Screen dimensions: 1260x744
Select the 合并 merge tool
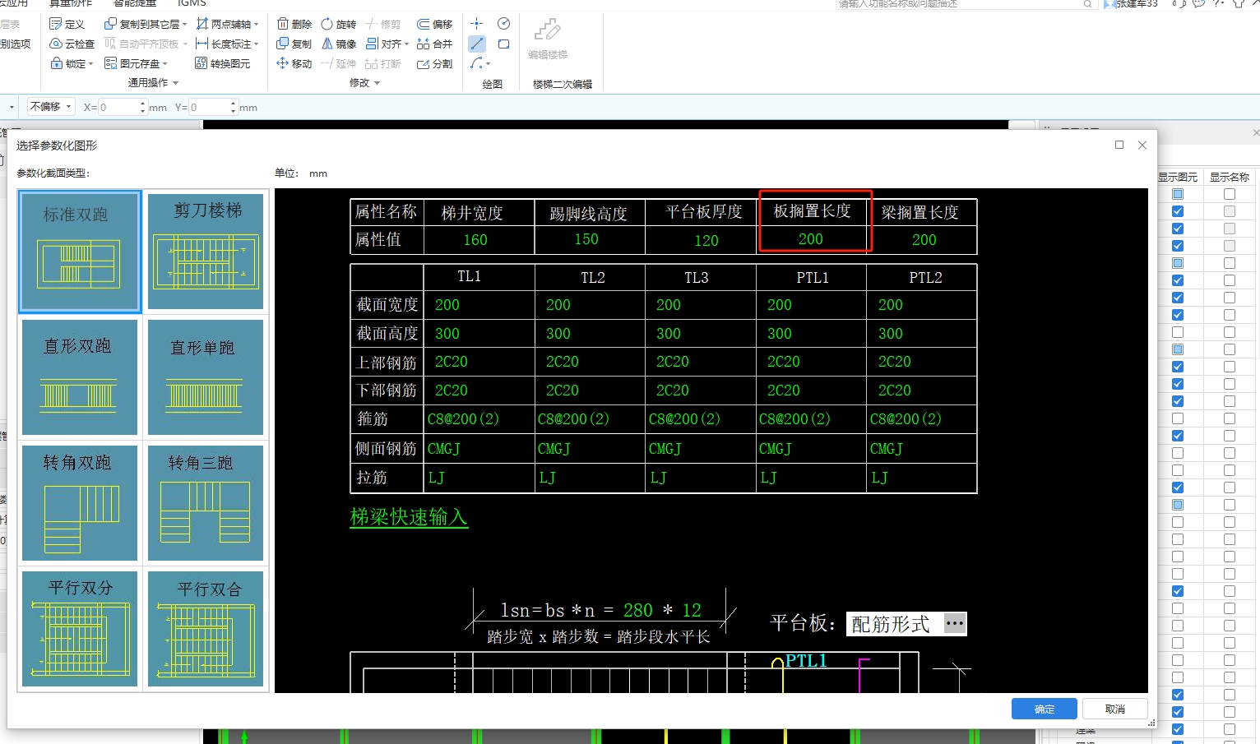click(x=435, y=44)
